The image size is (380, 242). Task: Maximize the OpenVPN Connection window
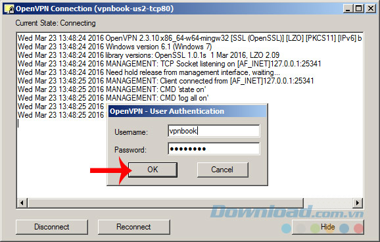pyautogui.click(x=359, y=9)
